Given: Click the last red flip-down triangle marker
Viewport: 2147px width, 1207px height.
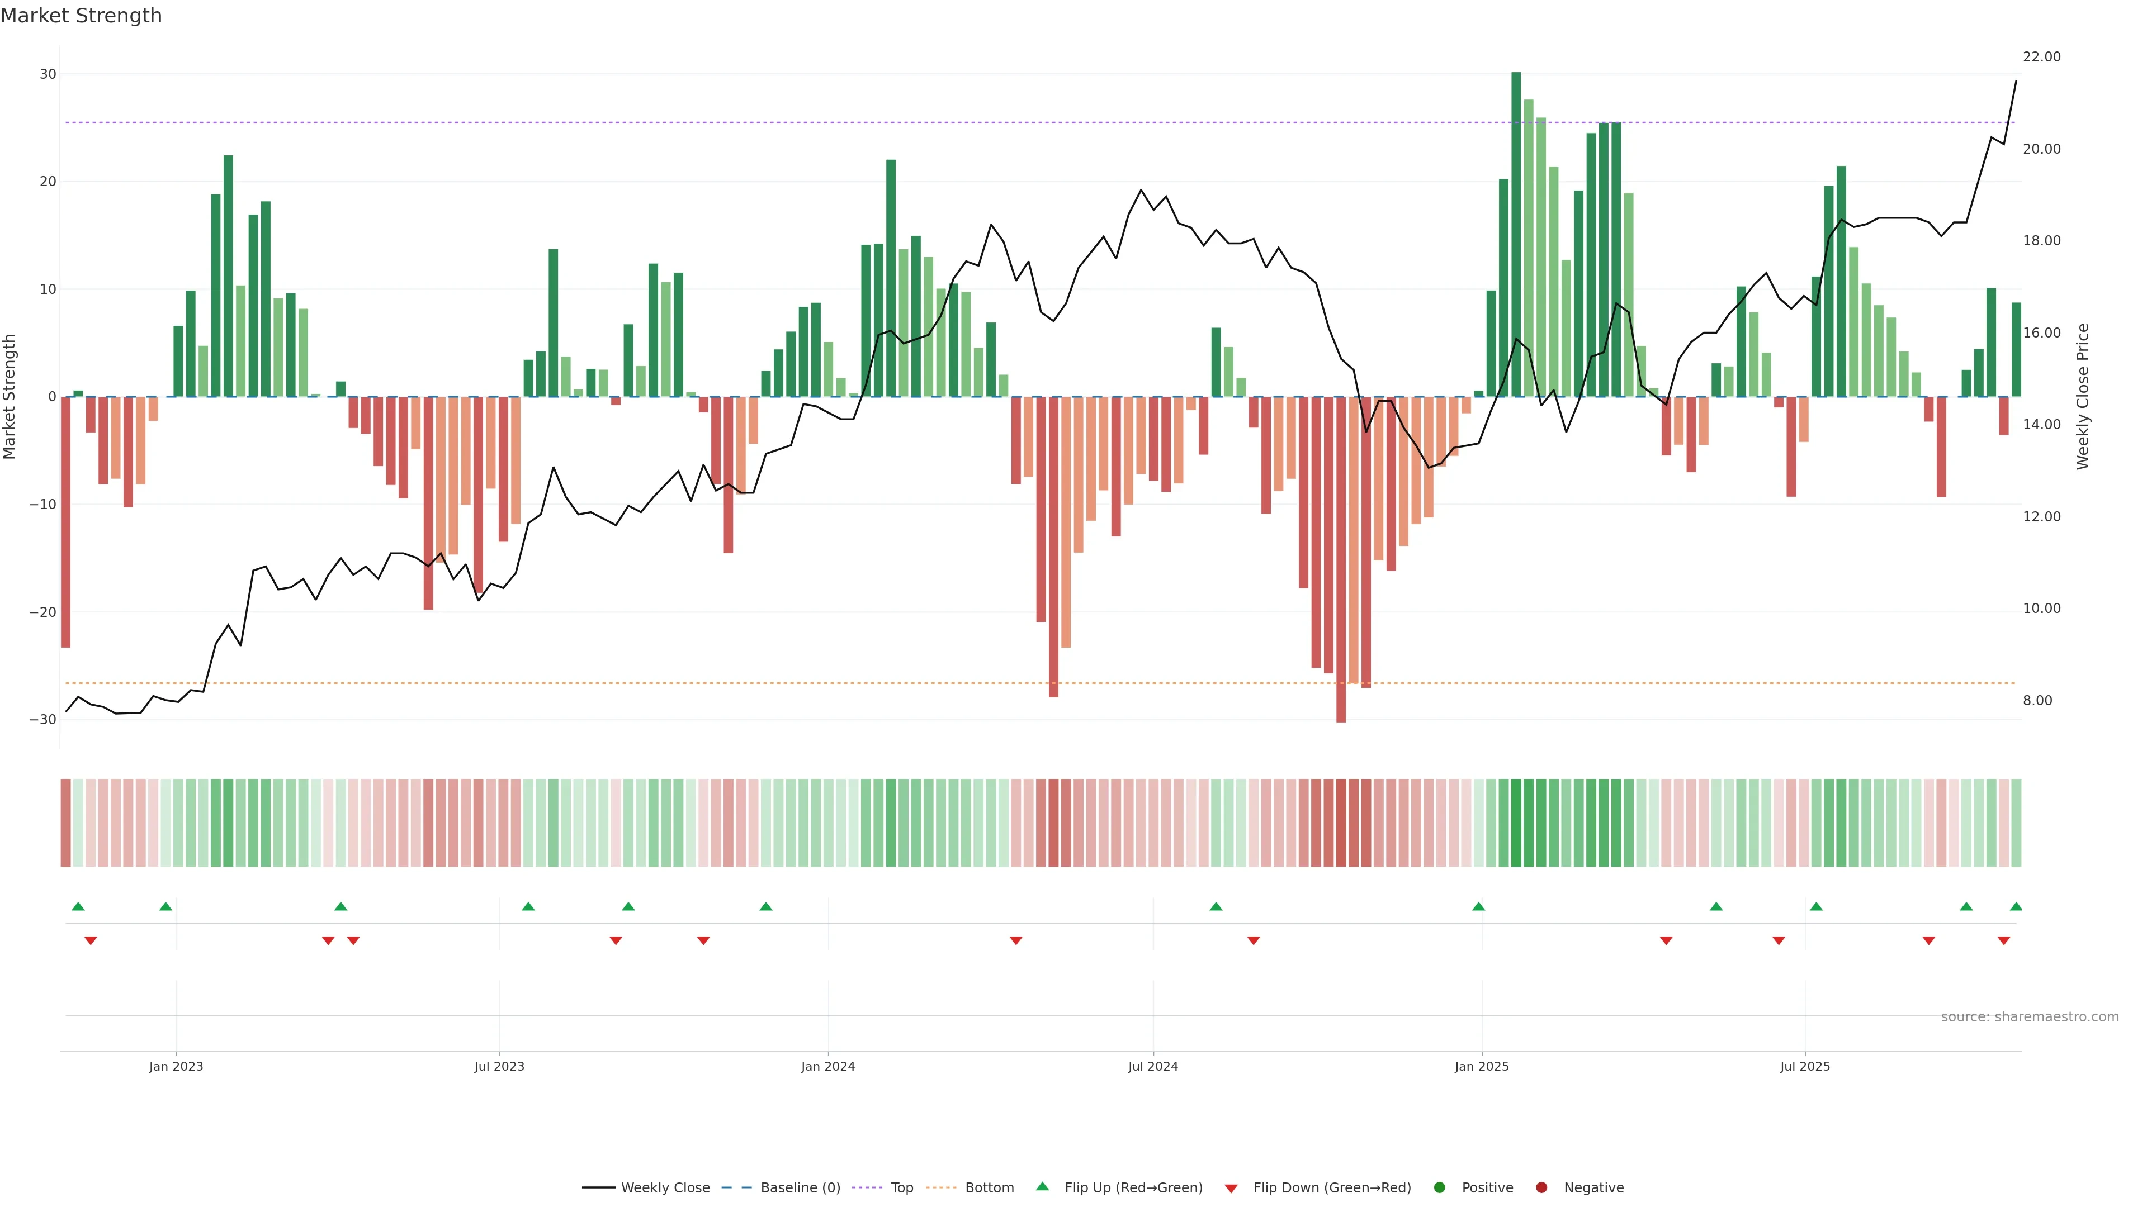Looking at the screenshot, I should [2004, 940].
